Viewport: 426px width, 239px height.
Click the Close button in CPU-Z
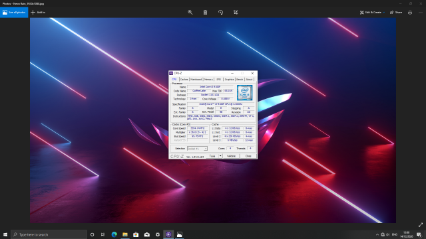(x=248, y=156)
